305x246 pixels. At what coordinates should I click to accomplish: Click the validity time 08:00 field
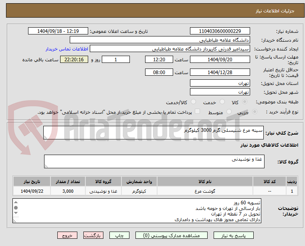[x=159, y=72]
